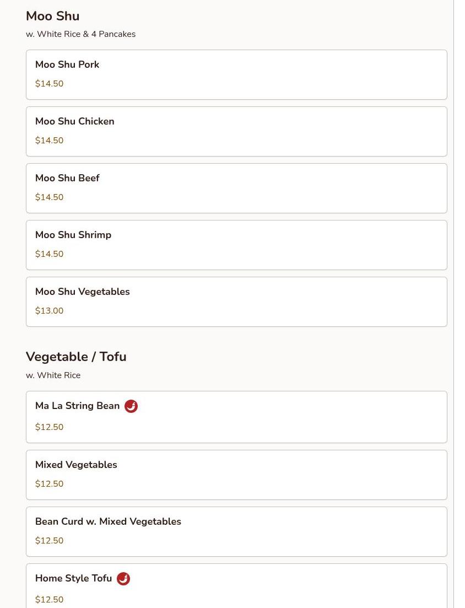Choose the Mixed Vegetables item
The height and width of the screenshot is (608, 465).
tap(236, 475)
